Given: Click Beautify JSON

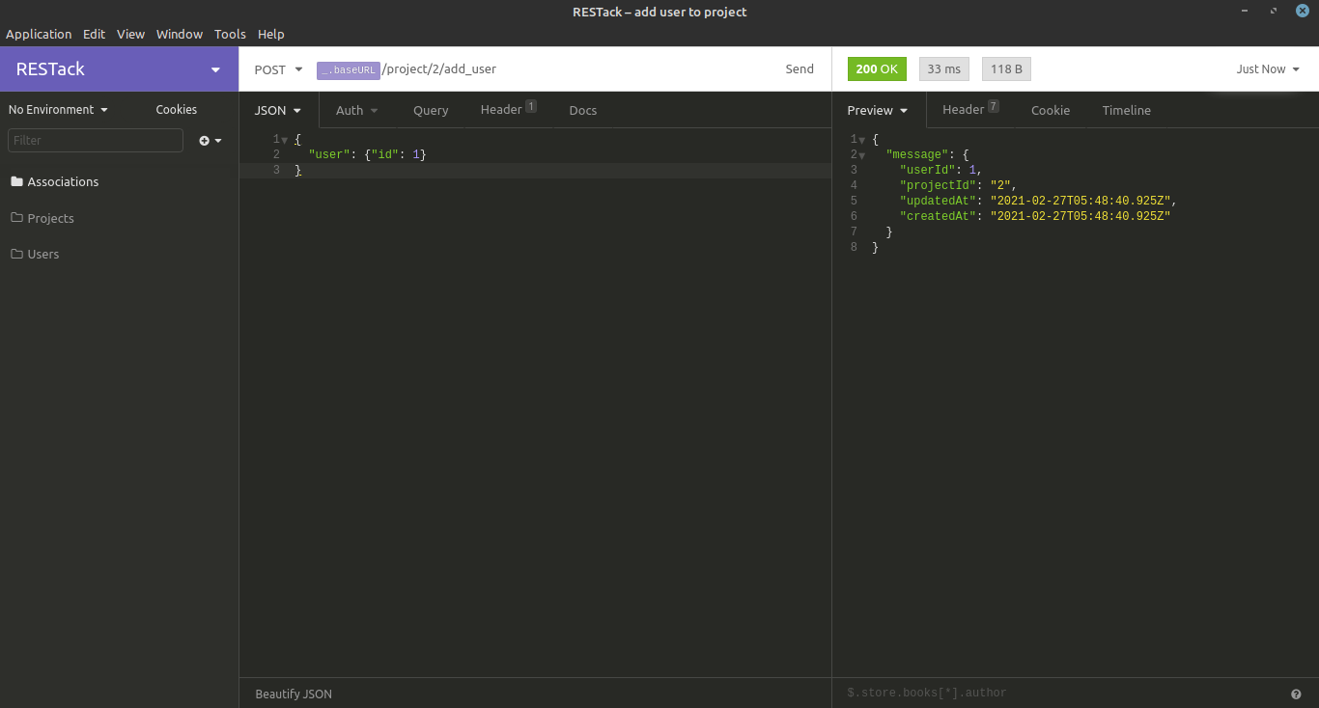Looking at the screenshot, I should [x=294, y=694].
